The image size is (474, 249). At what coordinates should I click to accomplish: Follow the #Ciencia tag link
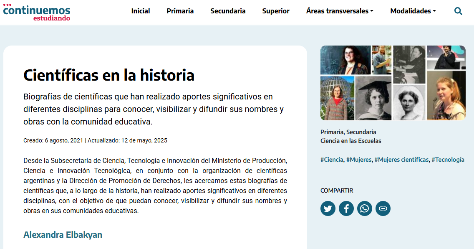tap(332, 160)
